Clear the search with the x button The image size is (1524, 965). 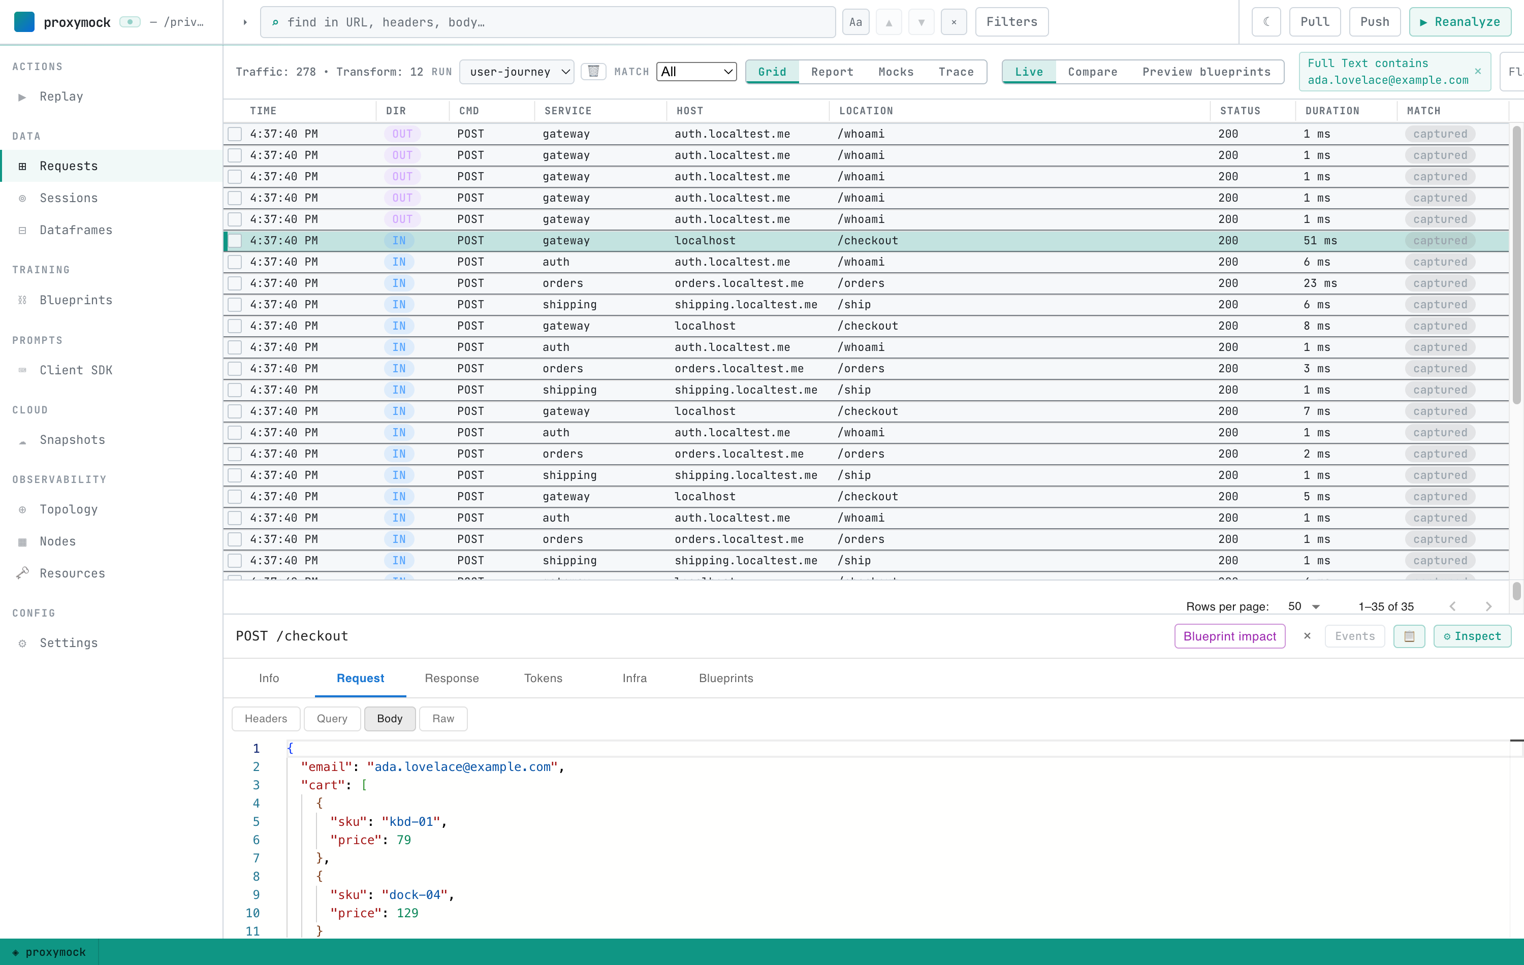pos(954,22)
